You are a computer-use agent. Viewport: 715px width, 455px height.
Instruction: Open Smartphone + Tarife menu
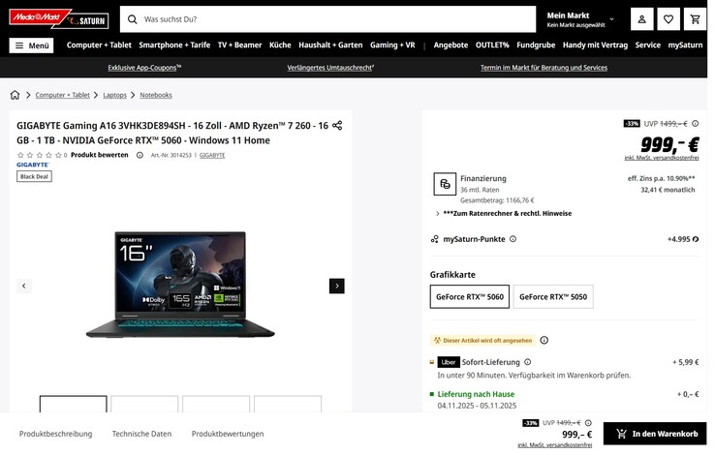(174, 45)
